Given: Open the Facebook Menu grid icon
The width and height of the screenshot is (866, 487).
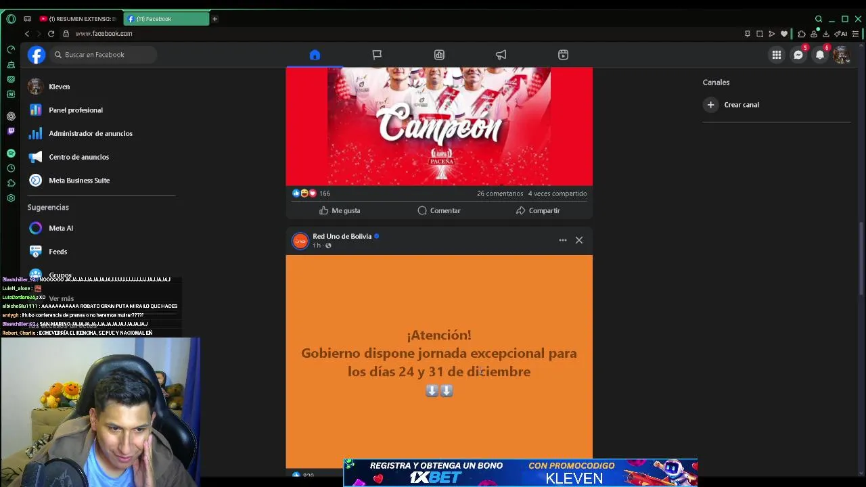Looking at the screenshot, I should [x=777, y=55].
